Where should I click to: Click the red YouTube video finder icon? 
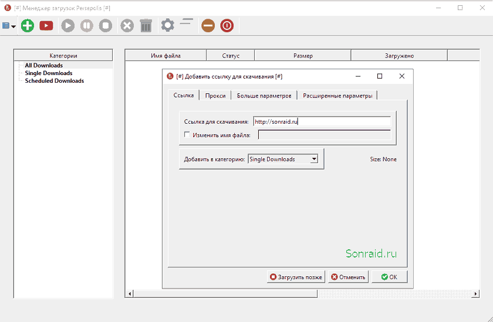pos(46,25)
